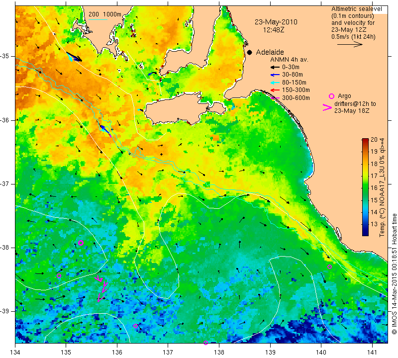This screenshot has width=398, height=358.
Task: Click the ANMN 4h av. label
Action: pyautogui.click(x=289, y=60)
